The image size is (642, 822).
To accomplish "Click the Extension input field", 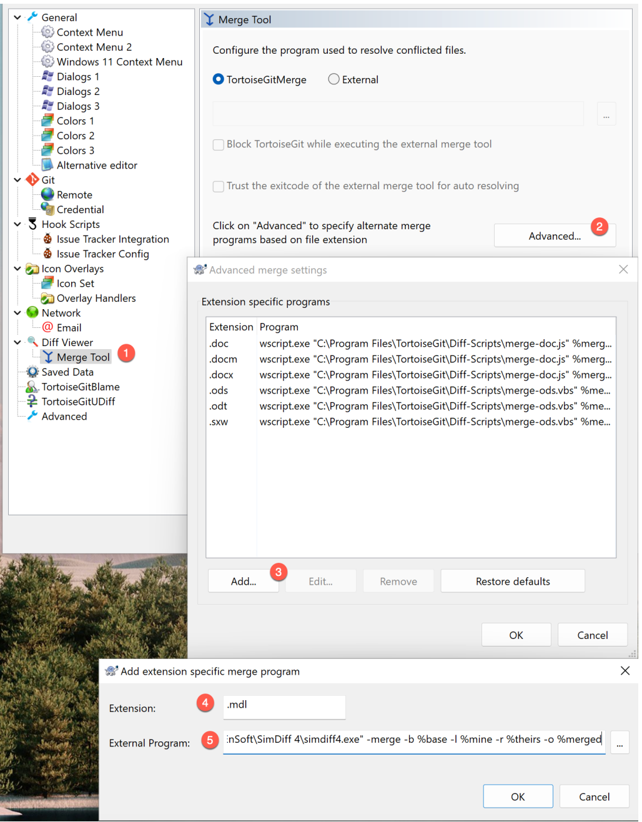I will click(284, 707).
